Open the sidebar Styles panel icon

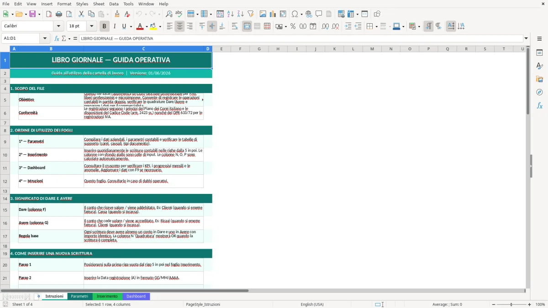tap(539, 66)
